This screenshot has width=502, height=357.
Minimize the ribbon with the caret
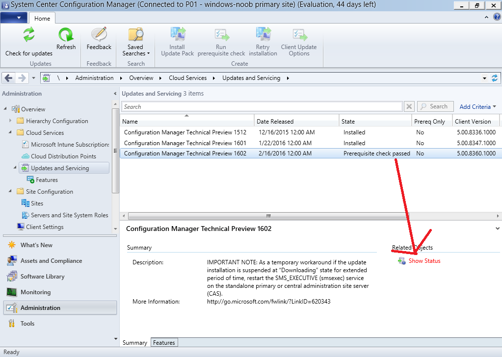pos(487,17)
